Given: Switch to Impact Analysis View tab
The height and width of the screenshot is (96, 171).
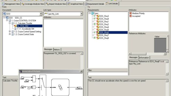Looking at the screenshot, I should pos(56,4).
